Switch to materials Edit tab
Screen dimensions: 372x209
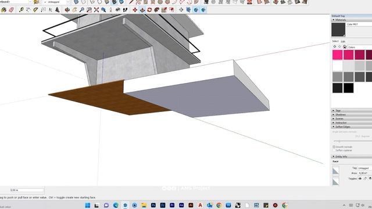click(x=343, y=41)
